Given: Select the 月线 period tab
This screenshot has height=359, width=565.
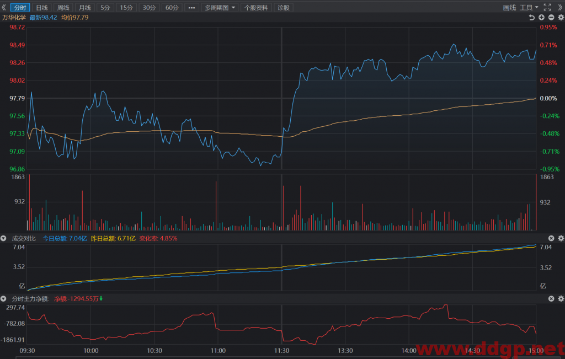Looking at the screenshot, I should 84,8.
